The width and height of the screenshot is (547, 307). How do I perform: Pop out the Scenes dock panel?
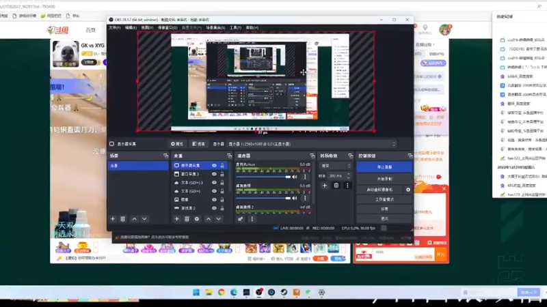tap(165, 156)
